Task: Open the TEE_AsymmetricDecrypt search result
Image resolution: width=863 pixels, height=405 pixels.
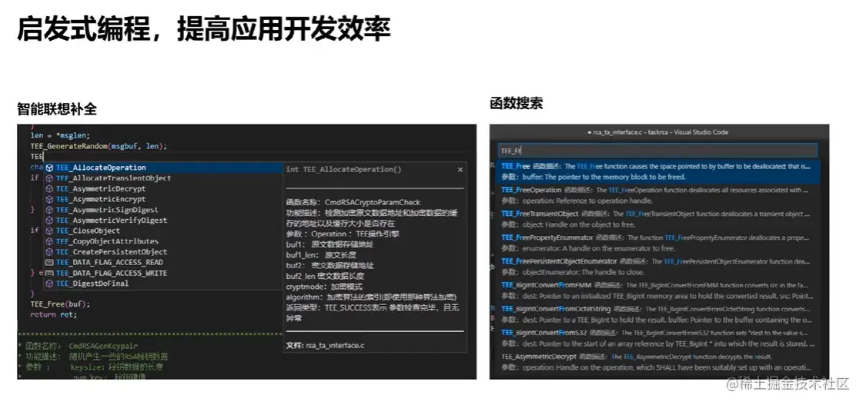Action: click(x=659, y=362)
